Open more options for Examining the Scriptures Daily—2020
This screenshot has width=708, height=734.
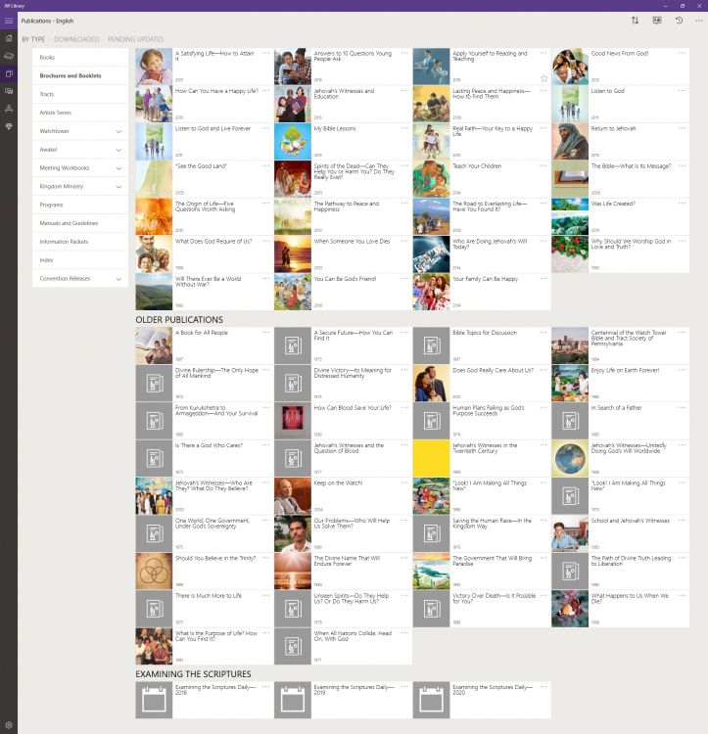tap(543, 687)
